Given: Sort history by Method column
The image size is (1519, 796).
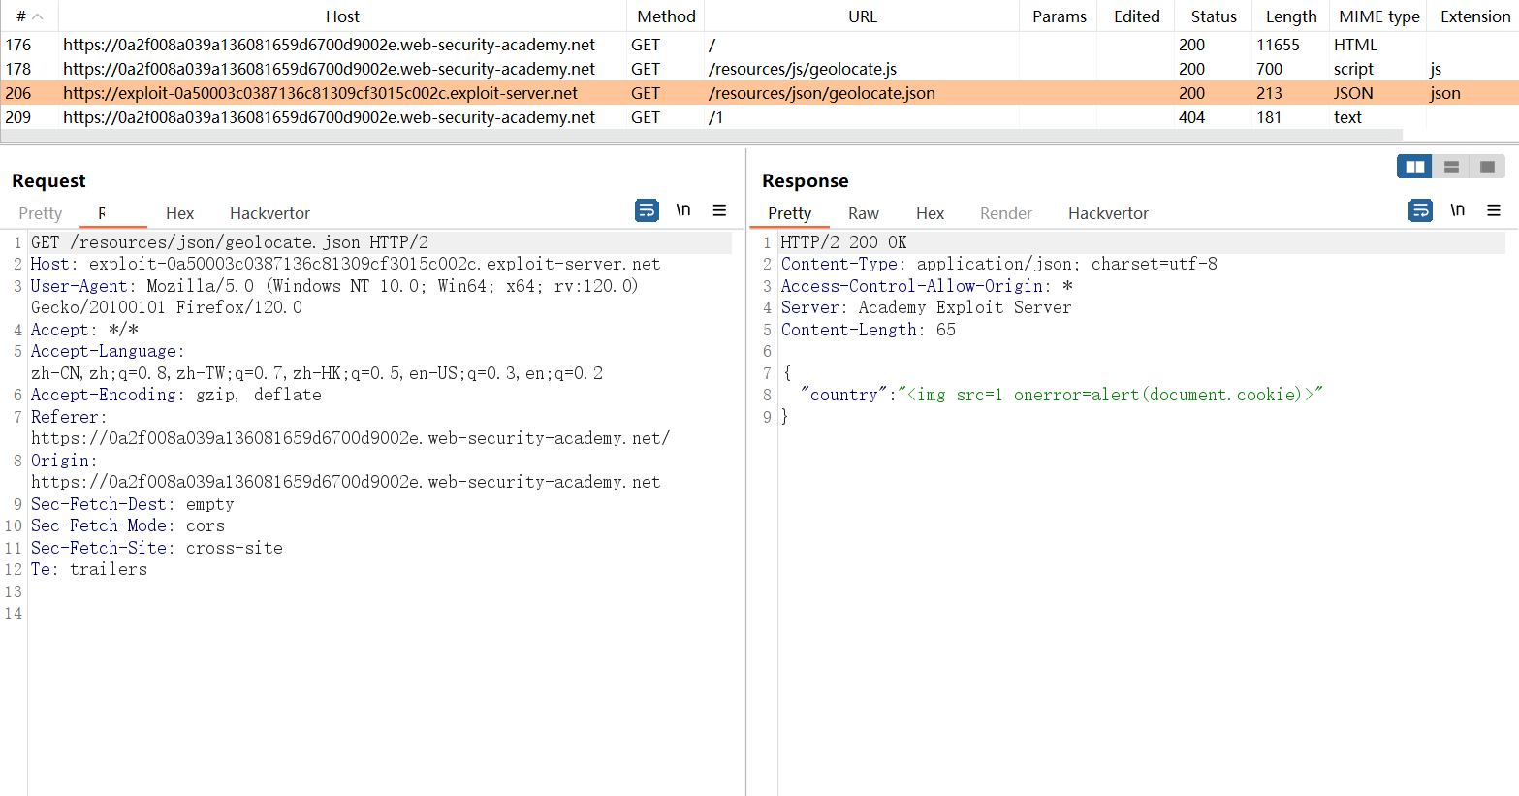Looking at the screenshot, I should [x=666, y=16].
